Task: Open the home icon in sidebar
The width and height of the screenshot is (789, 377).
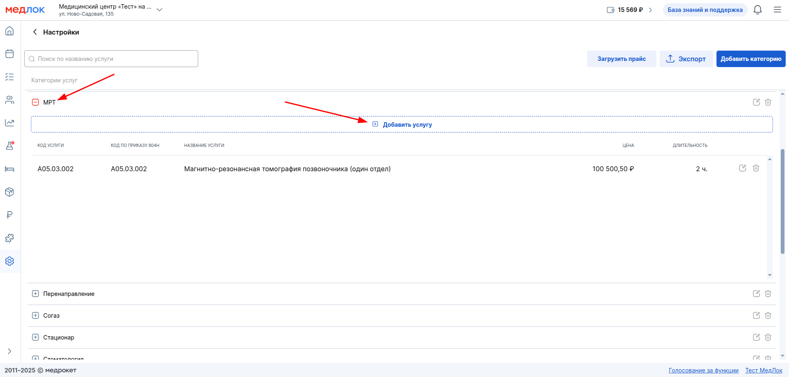Action: [9, 31]
